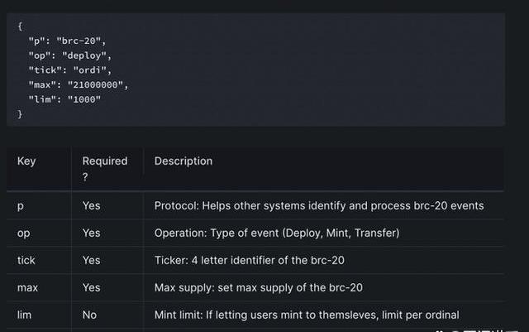Image resolution: width=529 pixels, height=332 pixels.
Task: Click the Mint limit description text
Action: [x=306, y=315]
